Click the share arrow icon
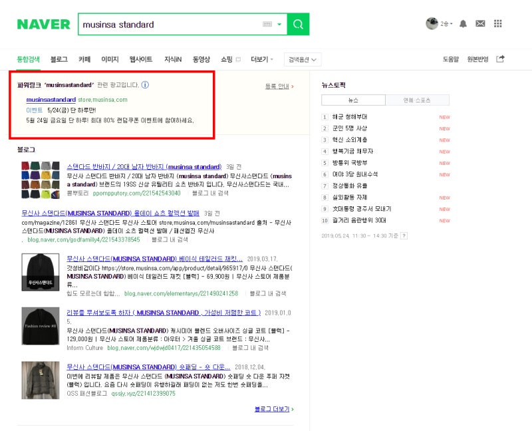Image resolution: width=532 pixels, height=431 pixels. (x=500, y=59)
